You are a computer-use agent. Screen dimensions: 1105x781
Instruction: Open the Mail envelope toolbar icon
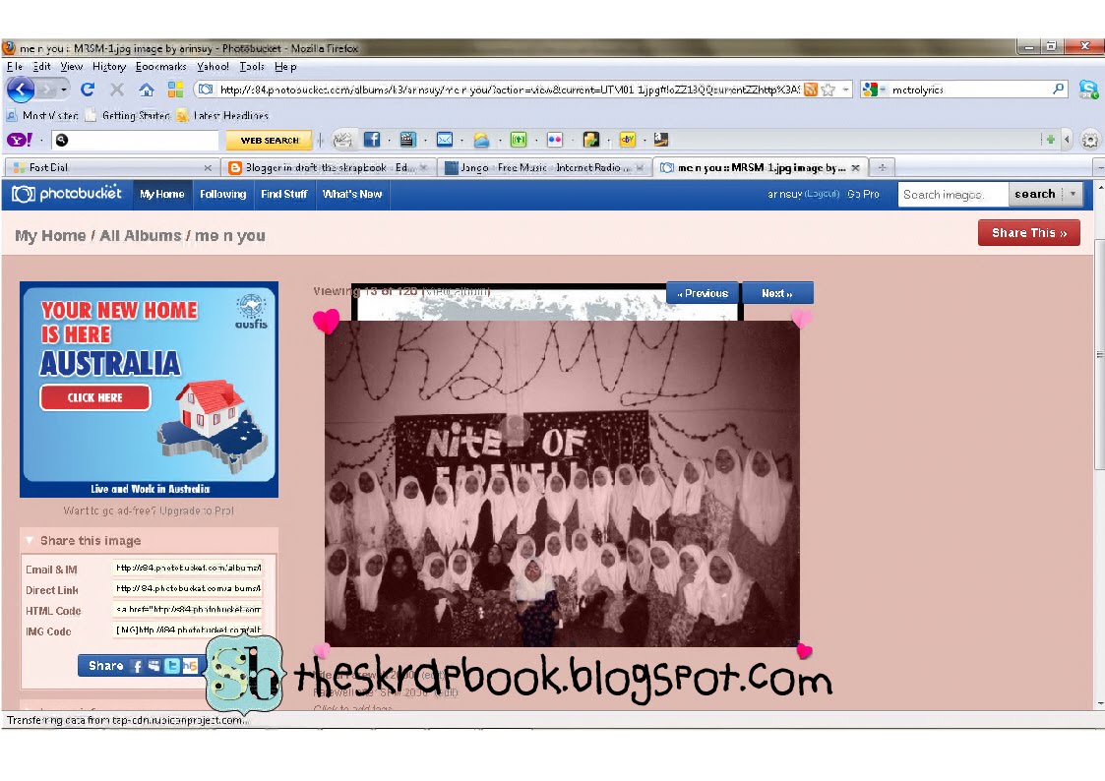click(x=445, y=140)
